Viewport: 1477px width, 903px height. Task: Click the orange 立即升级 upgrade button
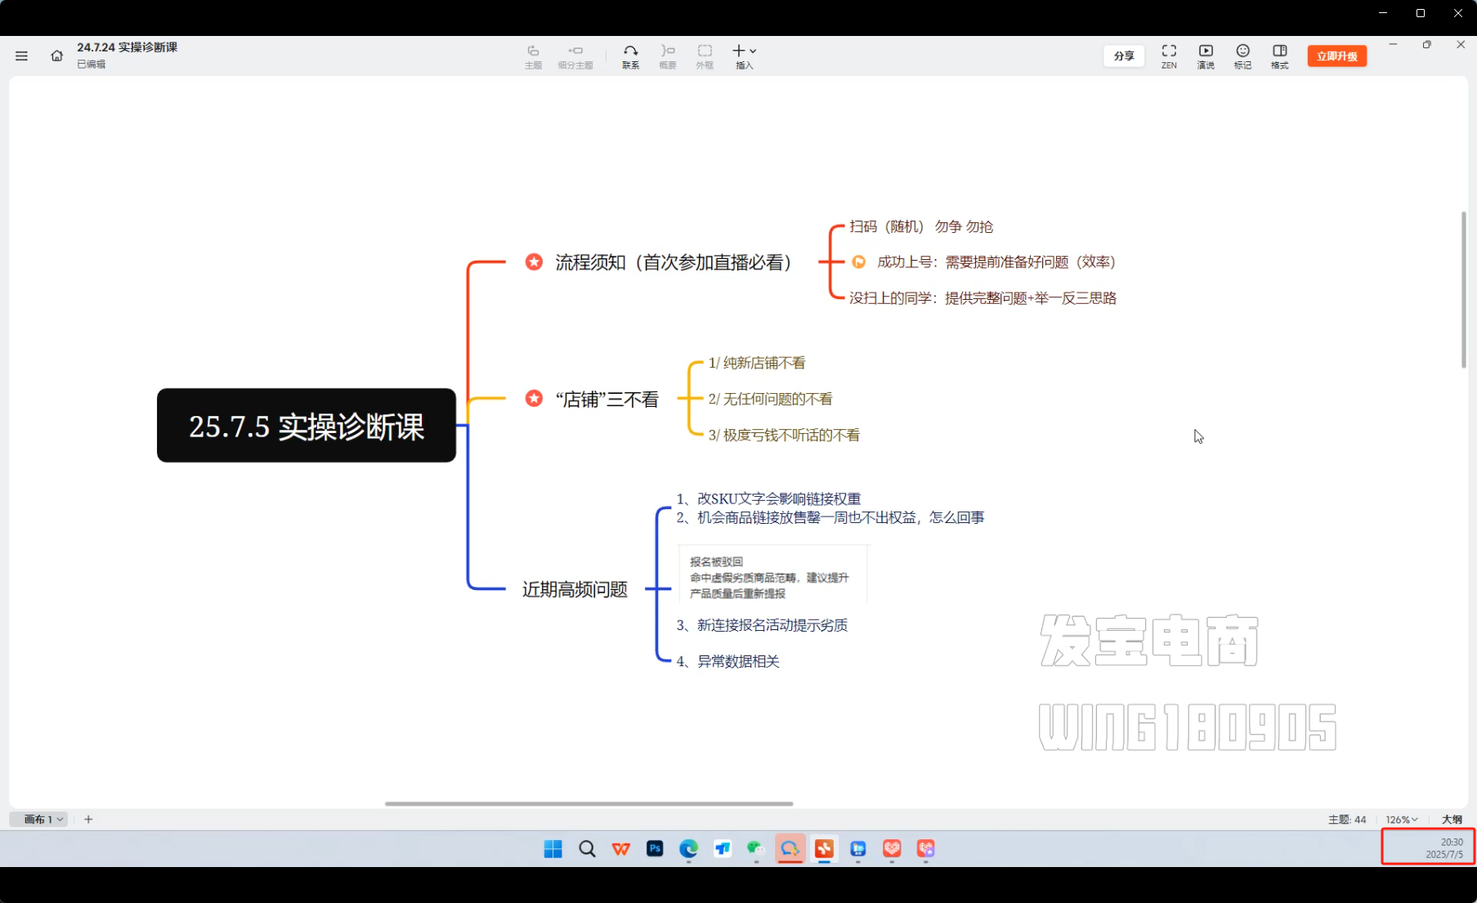tap(1336, 56)
